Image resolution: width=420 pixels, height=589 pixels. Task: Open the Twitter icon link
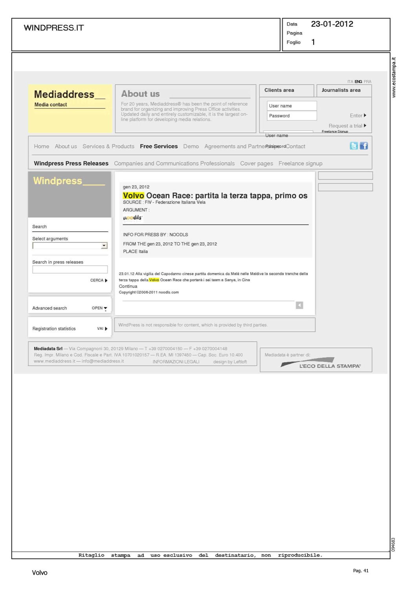point(354,146)
